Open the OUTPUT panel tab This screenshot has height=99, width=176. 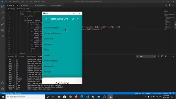(21, 56)
